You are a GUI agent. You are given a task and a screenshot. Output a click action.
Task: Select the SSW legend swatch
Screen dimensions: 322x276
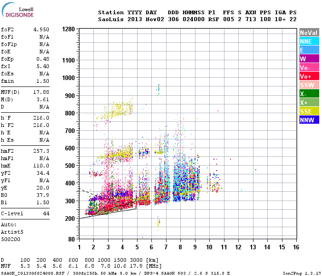coord(309,85)
